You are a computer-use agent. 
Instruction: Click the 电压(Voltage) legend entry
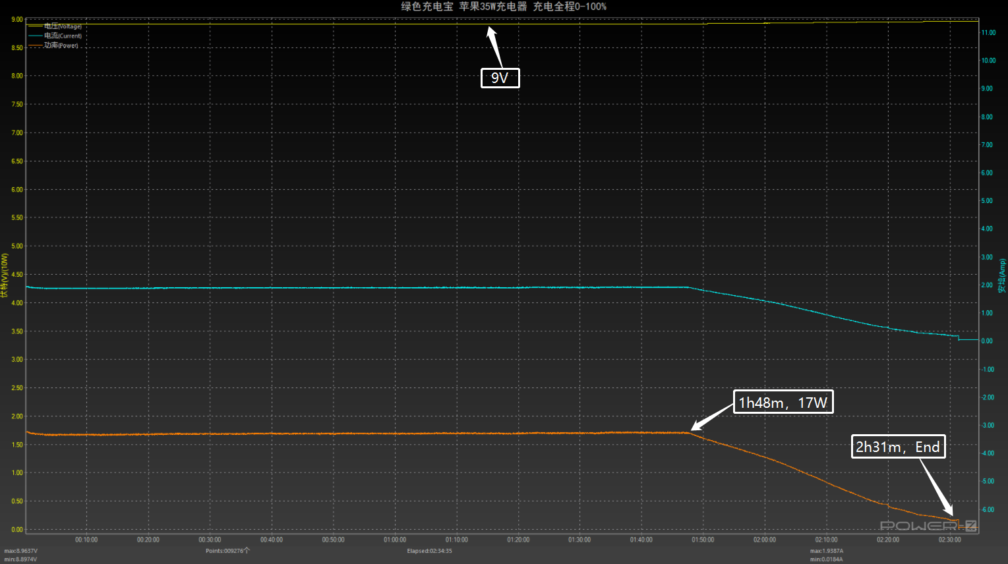click(55, 26)
